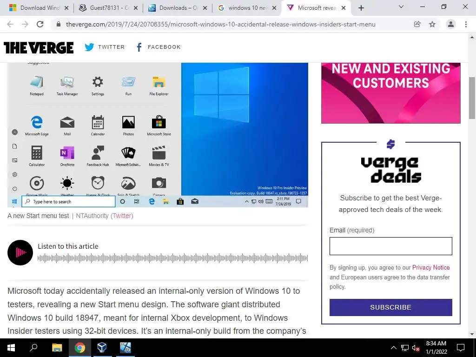Click the network tray icon

[x=405, y=348]
